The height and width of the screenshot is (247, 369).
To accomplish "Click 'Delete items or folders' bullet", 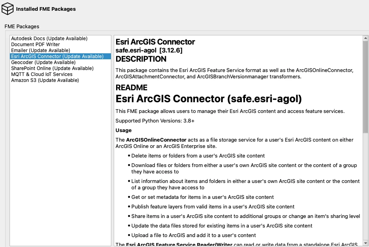I will coord(198,156).
